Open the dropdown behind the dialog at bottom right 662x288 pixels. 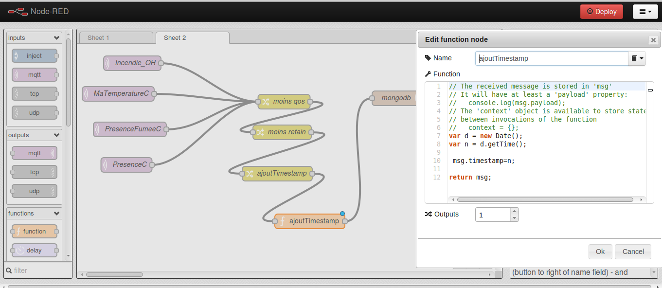(654, 272)
